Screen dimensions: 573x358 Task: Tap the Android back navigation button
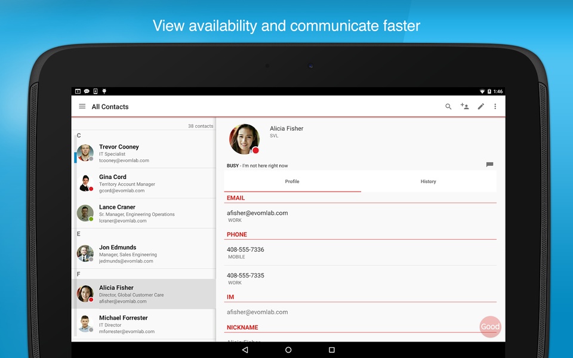[245, 350]
